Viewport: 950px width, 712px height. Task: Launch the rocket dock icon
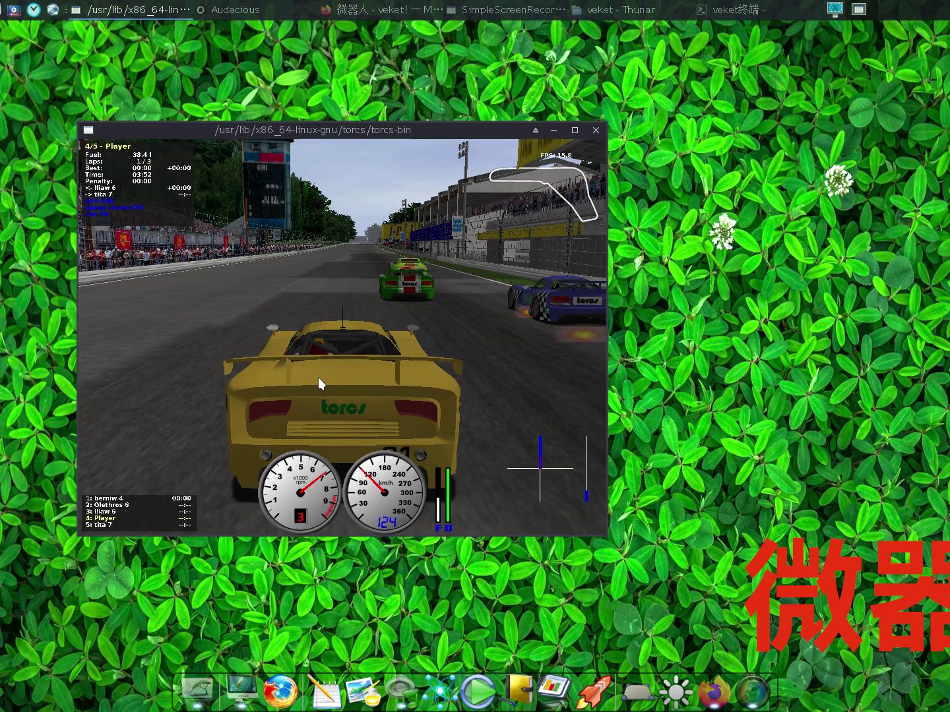tap(593, 692)
